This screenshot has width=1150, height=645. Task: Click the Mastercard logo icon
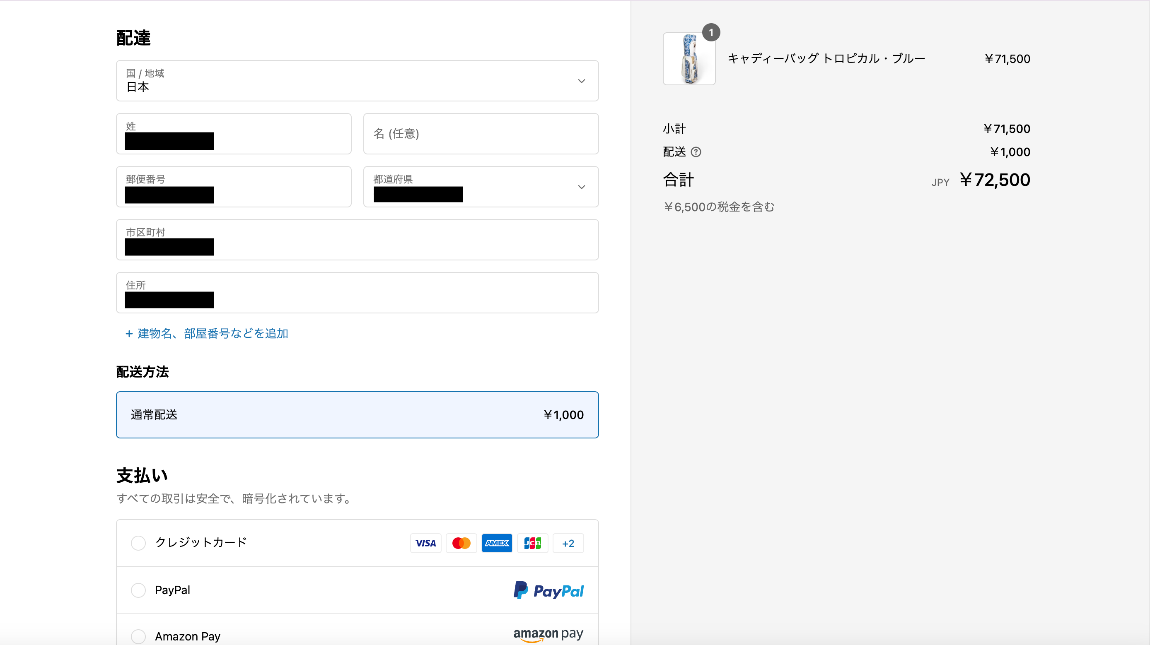pyautogui.click(x=461, y=543)
